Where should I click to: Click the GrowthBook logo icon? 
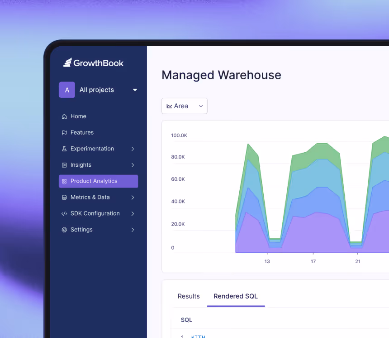67,63
